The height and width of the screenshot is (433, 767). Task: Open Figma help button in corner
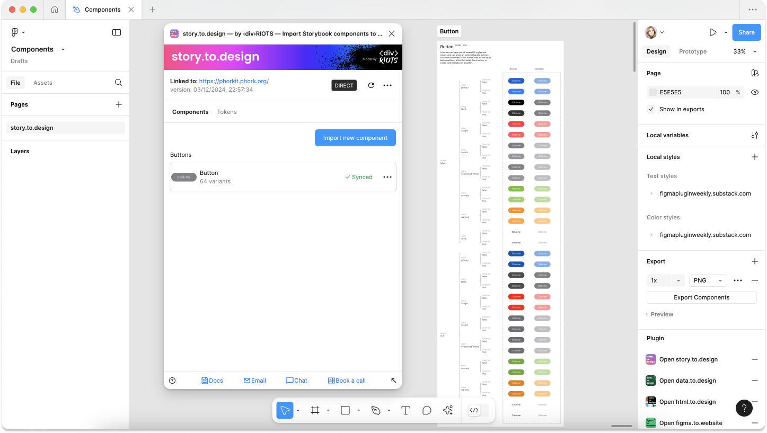click(x=744, y=408)
